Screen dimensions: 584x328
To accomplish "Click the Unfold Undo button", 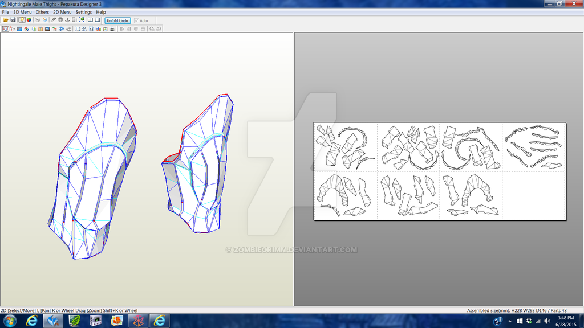I will pos(117,21).
